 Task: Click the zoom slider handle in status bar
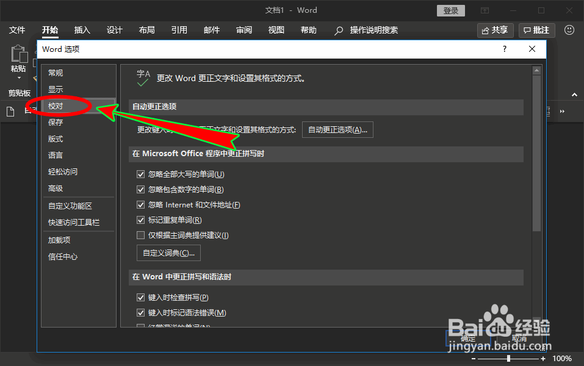(508, 359)
